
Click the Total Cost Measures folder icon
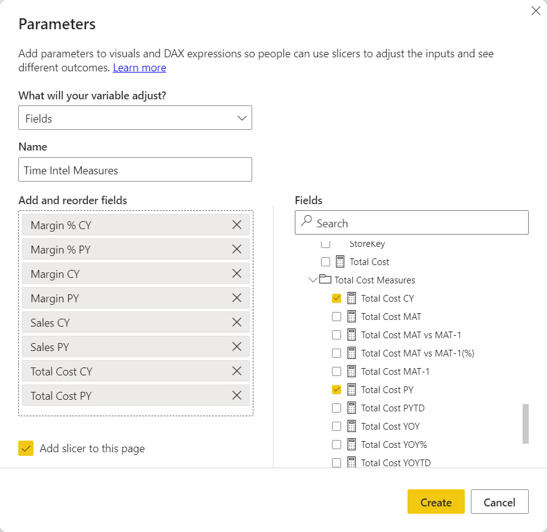(325, 280)
